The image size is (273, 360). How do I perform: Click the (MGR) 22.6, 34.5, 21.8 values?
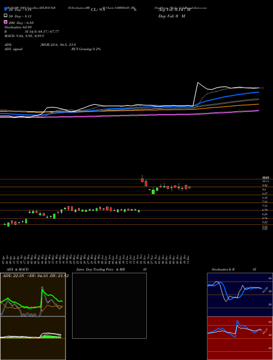click(58, 45)
